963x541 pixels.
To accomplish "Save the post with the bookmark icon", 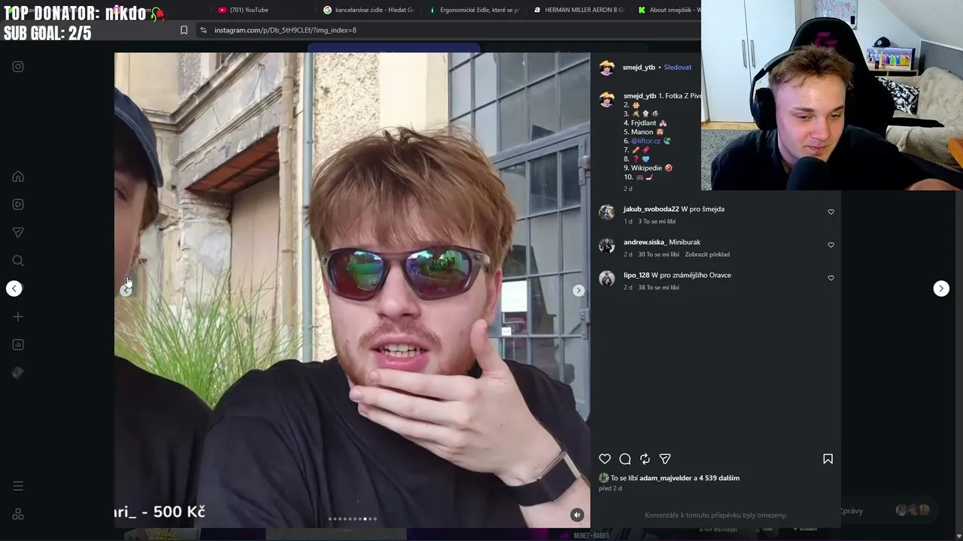I will (828, 459).
